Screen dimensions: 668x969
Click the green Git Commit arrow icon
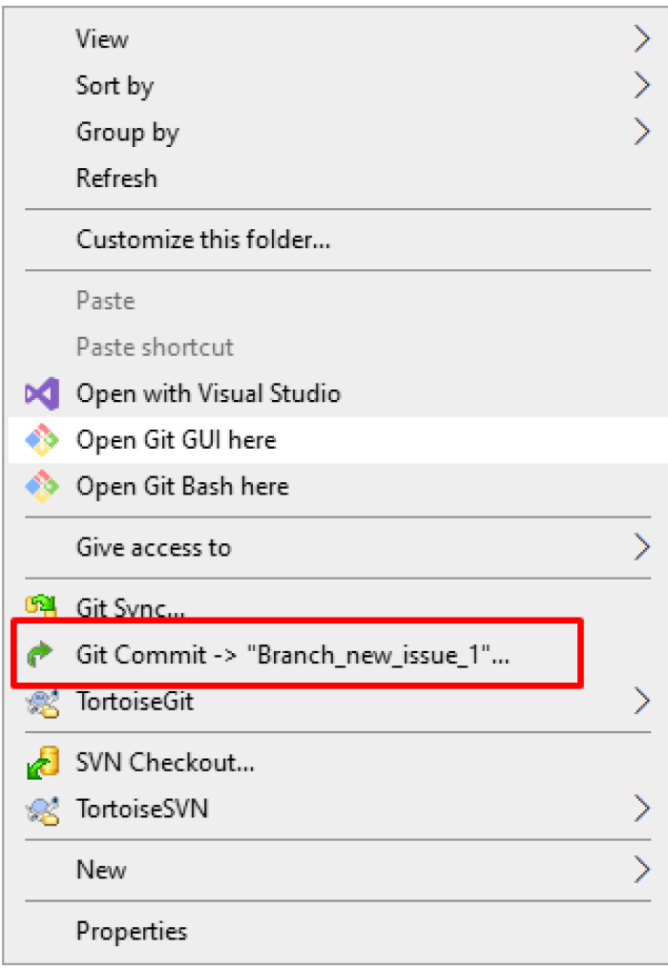41,655
